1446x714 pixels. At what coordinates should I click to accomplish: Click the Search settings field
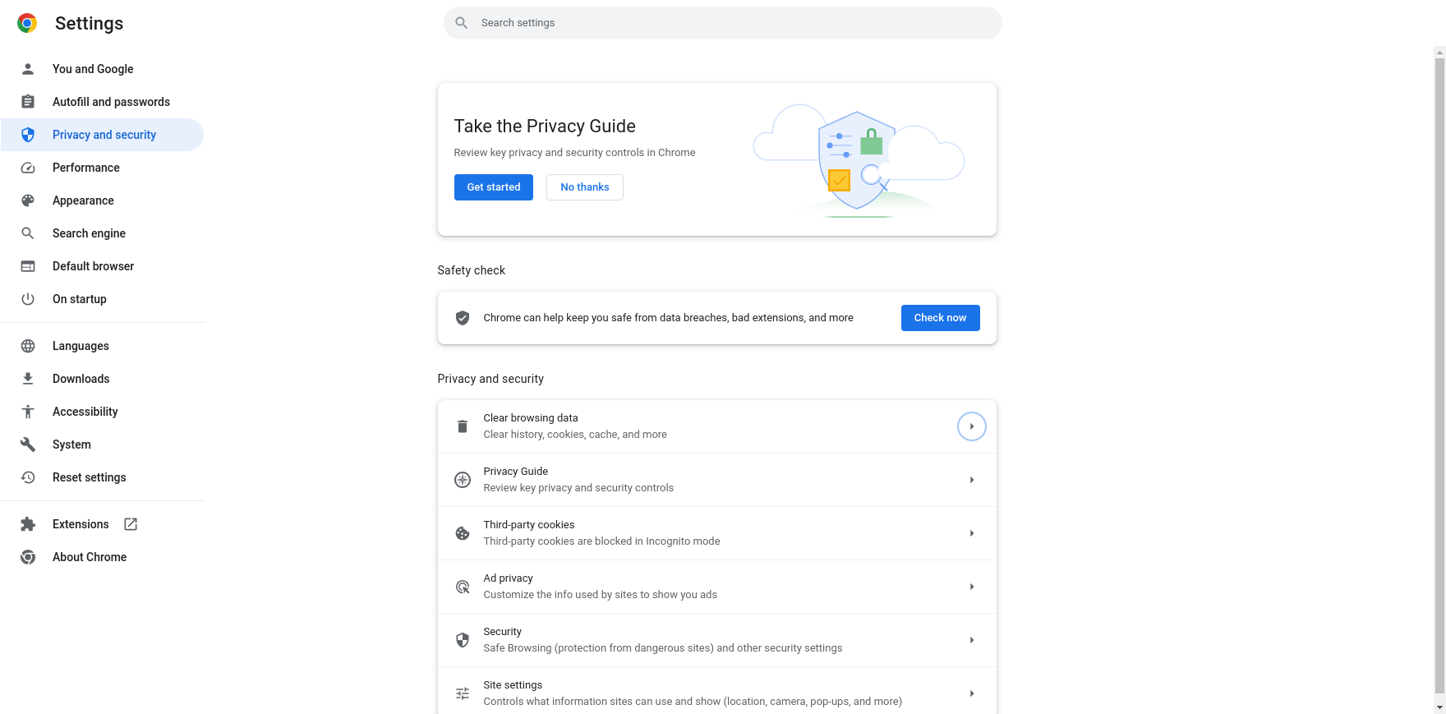723,23
